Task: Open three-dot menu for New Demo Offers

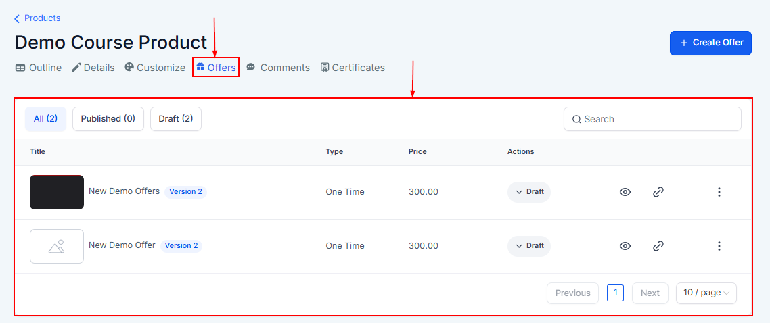Action: point(719,192)
